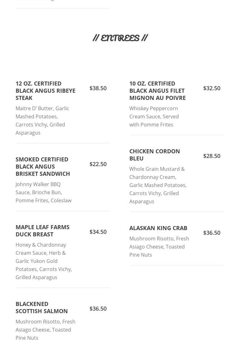Click the $34.50 duck breast price
Screen dimensions: 240x345
pyautogui.click(x=98, y=232)
